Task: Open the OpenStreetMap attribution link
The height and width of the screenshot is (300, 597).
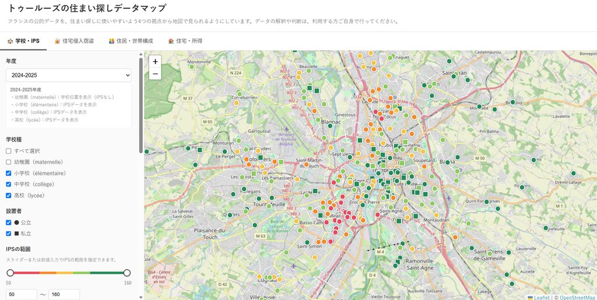Action: pos(577,297)
